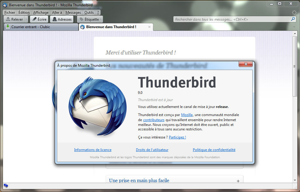Screen dimensions: 300x192
Task: Click the Merci d'utiliser Thunderbird ! heading
Action: coord(141,52)
